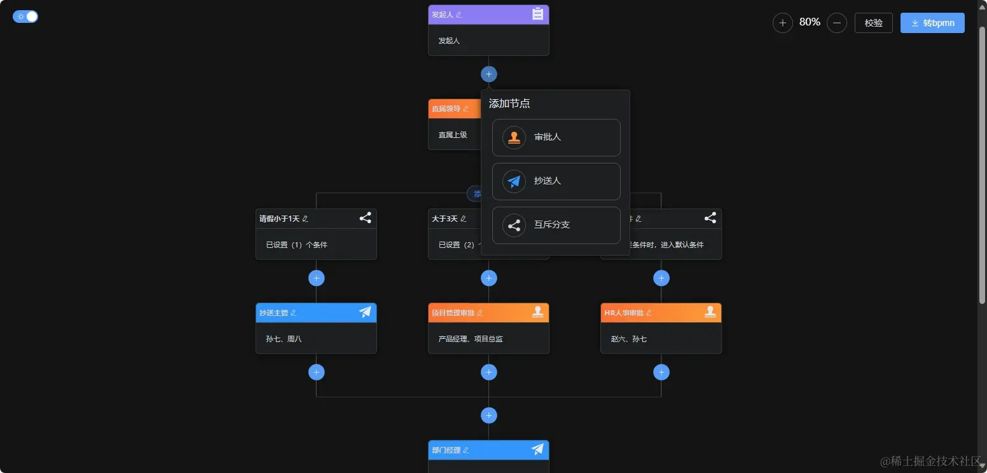
Task: Click the clipboard icon on 发起人 node
Action: tap(537, 14)
